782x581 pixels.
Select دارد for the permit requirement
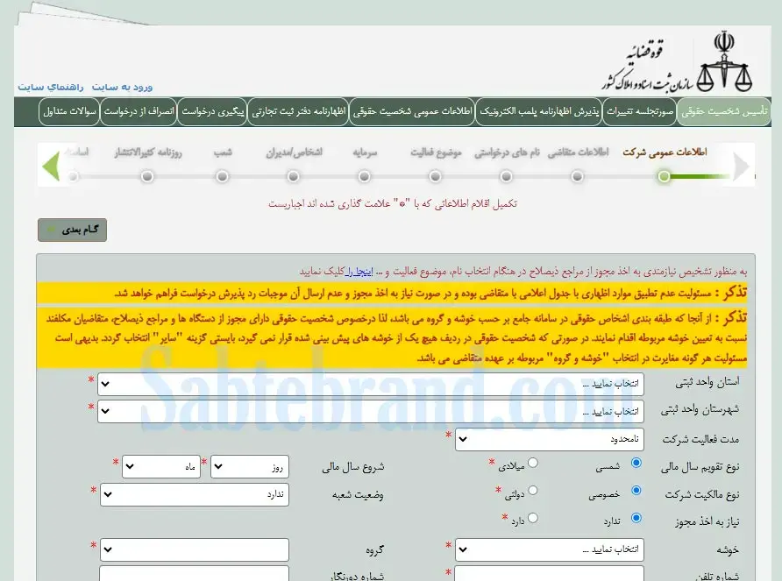point(532,519)
